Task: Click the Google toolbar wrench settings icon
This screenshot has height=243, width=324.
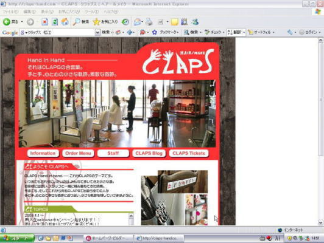Action: coord(290,32)
